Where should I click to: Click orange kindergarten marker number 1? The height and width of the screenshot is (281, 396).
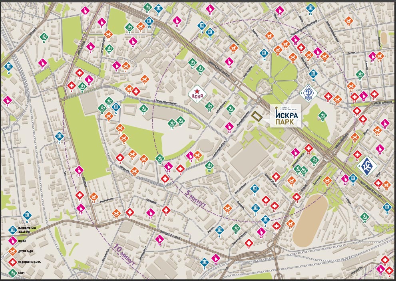click(x=108, y=34)
